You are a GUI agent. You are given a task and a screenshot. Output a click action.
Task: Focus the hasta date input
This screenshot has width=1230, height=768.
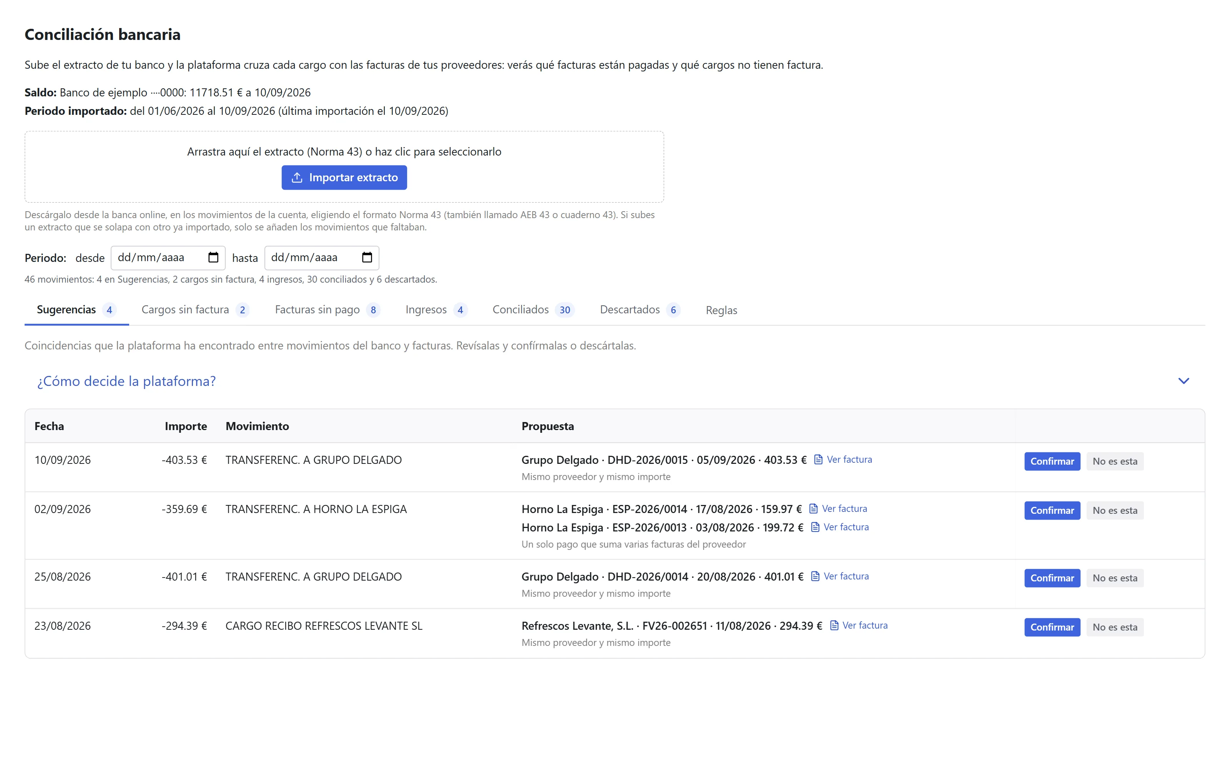(x=322, y=258)
